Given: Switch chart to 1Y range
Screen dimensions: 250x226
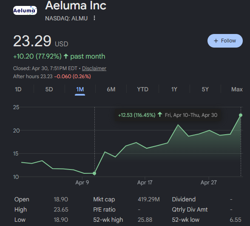Looking at the screenshot, I should (x=174, y=89).
